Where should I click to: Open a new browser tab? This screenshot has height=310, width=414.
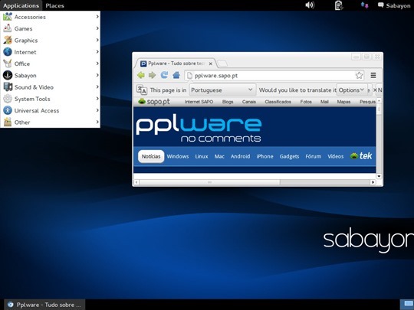pyautogui.click(x=222, y=64)
